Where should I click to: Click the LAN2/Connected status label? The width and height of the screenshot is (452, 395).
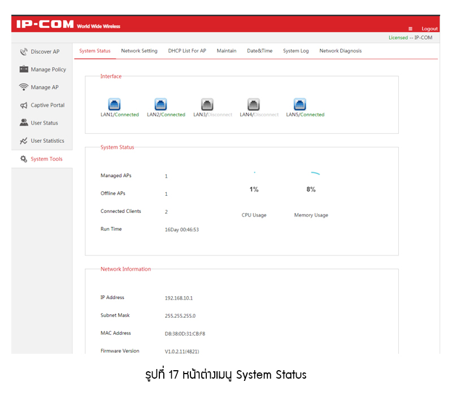166,115
